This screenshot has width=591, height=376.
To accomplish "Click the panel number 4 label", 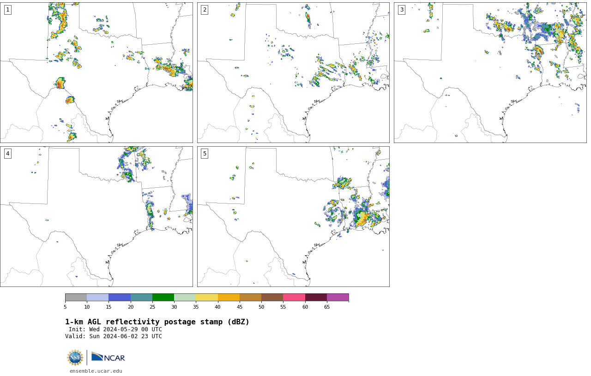I will [x=7, y=154].
